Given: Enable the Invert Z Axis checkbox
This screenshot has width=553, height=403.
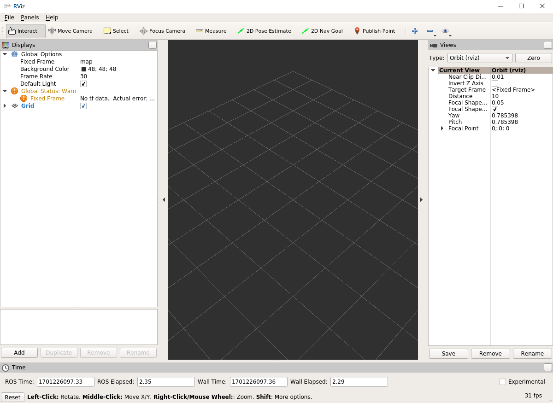Looking at the screenshot, I should click(495, 83).
